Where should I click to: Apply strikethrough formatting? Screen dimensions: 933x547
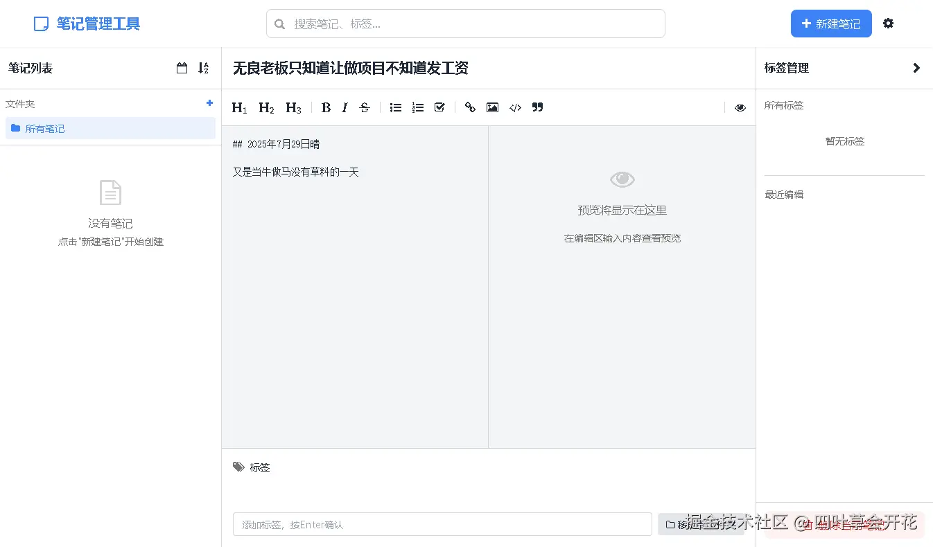pos(365,107)
